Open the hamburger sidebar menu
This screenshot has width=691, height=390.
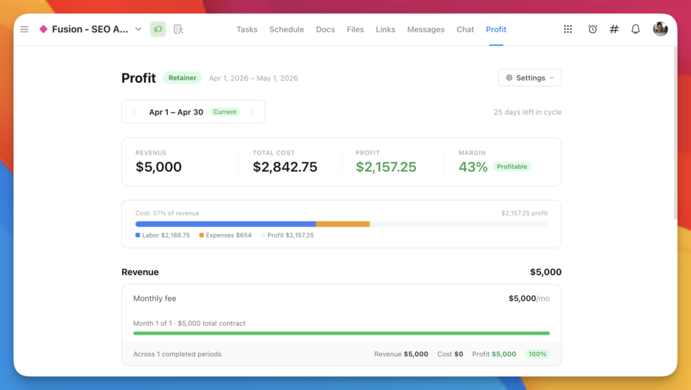tap(24, 30)
